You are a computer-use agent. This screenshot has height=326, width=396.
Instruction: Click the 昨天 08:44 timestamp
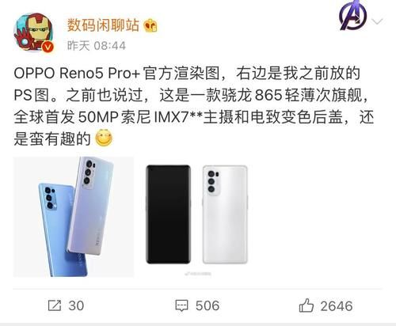pos(97,46)
